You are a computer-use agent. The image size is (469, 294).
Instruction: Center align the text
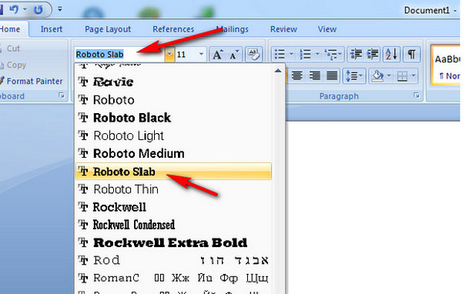pos(297,76)
